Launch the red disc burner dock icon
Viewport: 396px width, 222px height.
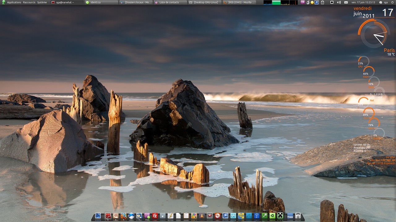pos(217,216)
